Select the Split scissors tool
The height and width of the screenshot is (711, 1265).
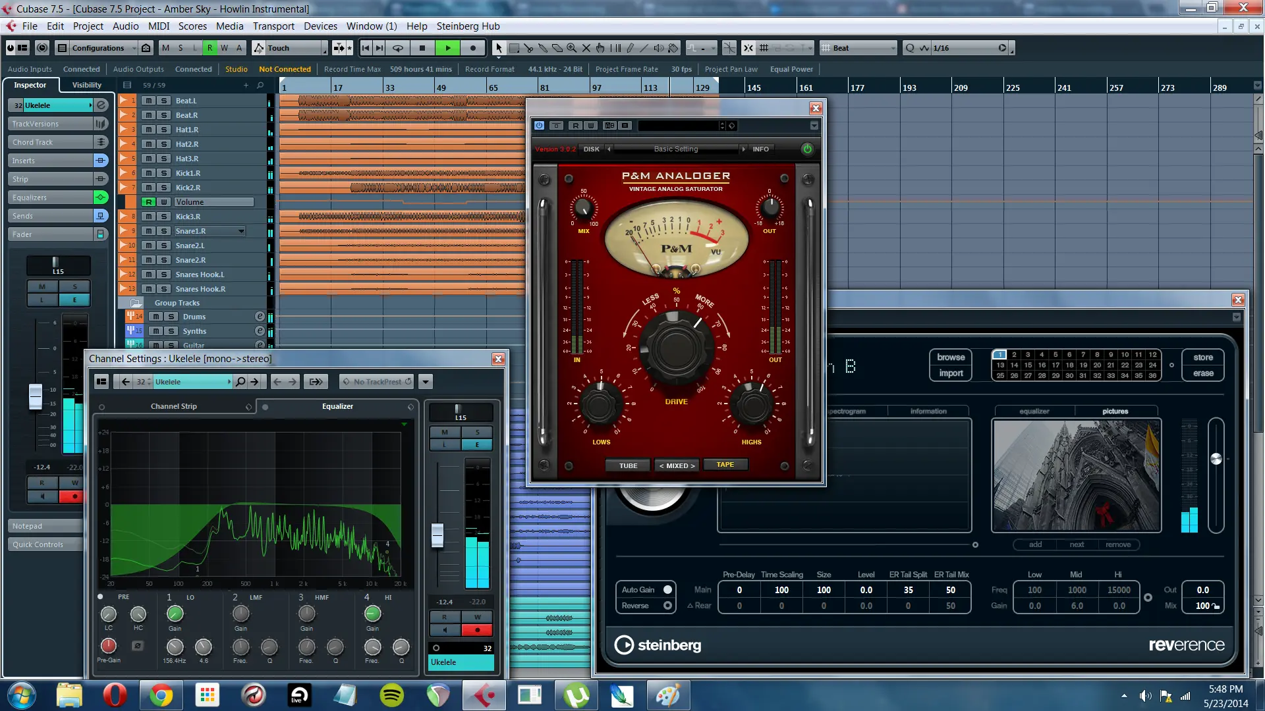(x=528, y=48)
